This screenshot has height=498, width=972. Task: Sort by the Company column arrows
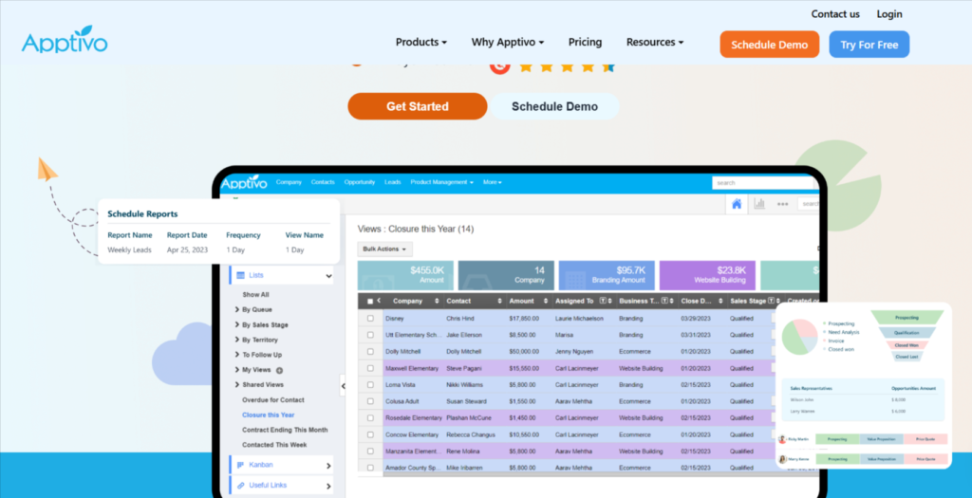(x=437, y=301)
